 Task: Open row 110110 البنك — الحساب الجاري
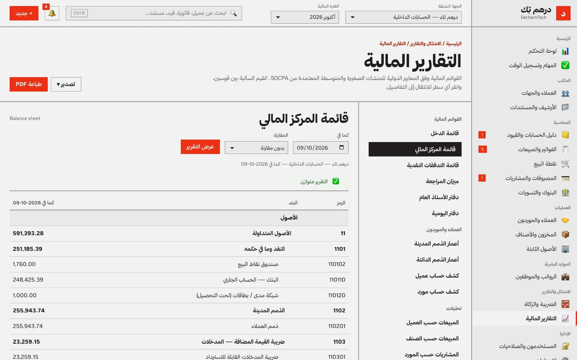coord(179,280)
